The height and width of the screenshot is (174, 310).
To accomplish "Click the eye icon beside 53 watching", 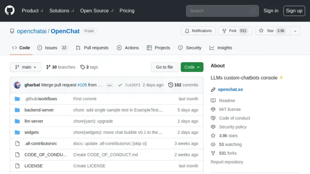I will pyautogui.click(x=213, y=144).
